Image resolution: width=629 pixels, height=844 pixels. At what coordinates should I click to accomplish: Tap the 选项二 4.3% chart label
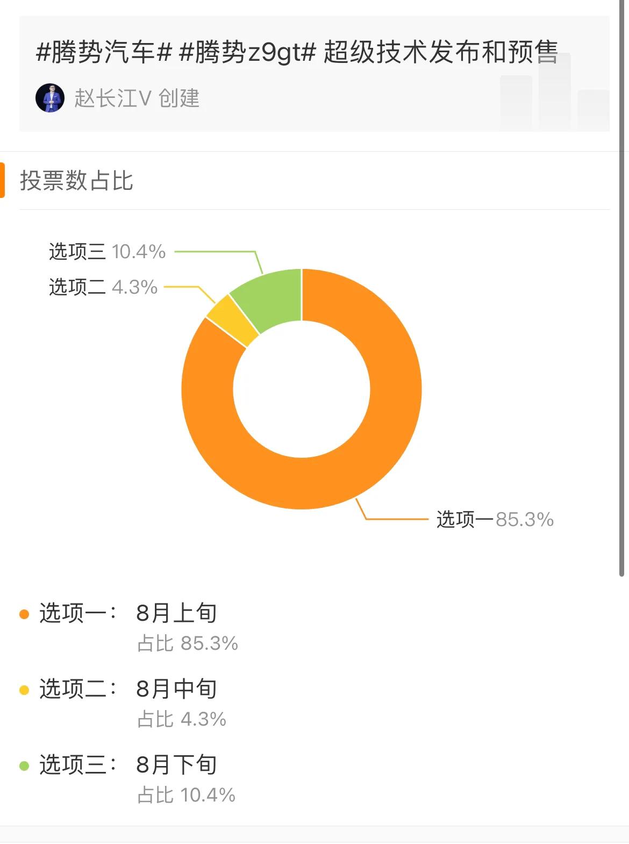[x=103, y=287]
